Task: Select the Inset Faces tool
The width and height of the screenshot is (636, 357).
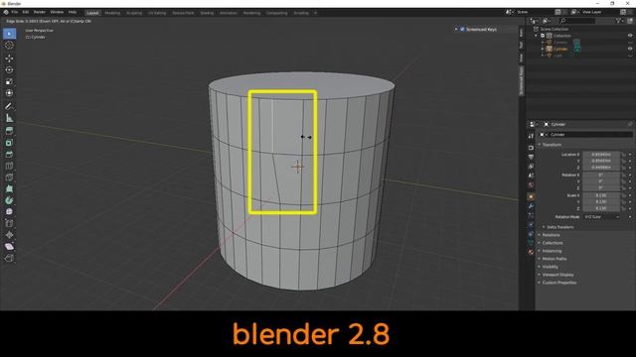Action: [x=9, y=143]
